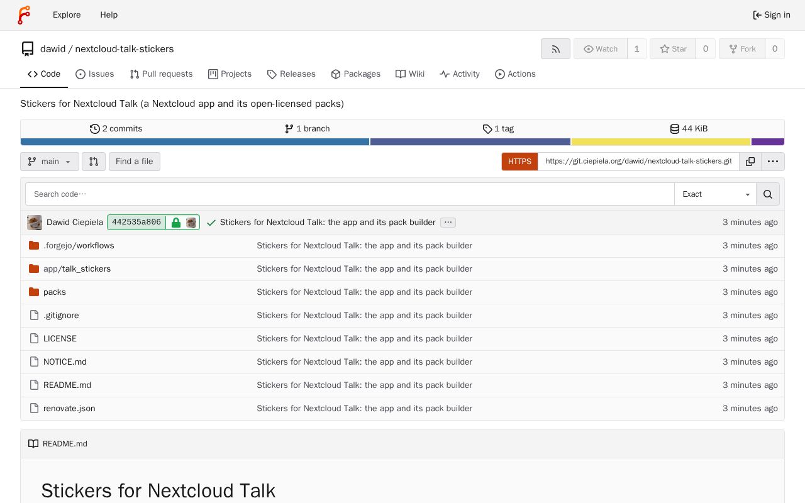Open the app/talk_stickers folder
This screenshot has width=805, height=503.
77,269
